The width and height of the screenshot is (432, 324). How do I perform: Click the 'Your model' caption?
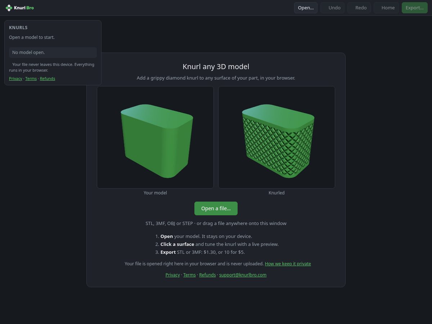pos(155,193)
